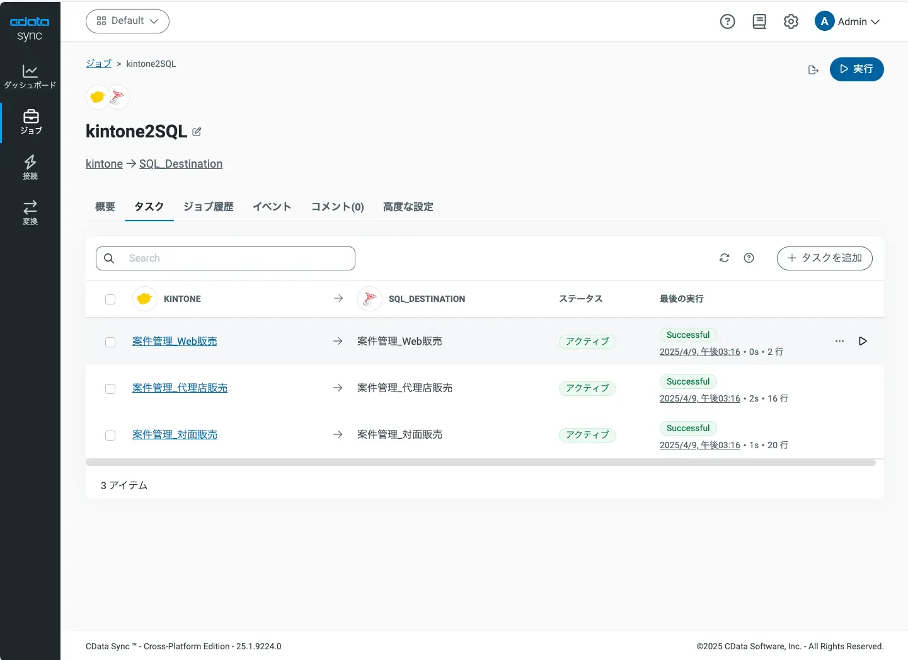
Task: Click the Successful badge for 案件管理_対面販売
Action: (x=688, y=428)
